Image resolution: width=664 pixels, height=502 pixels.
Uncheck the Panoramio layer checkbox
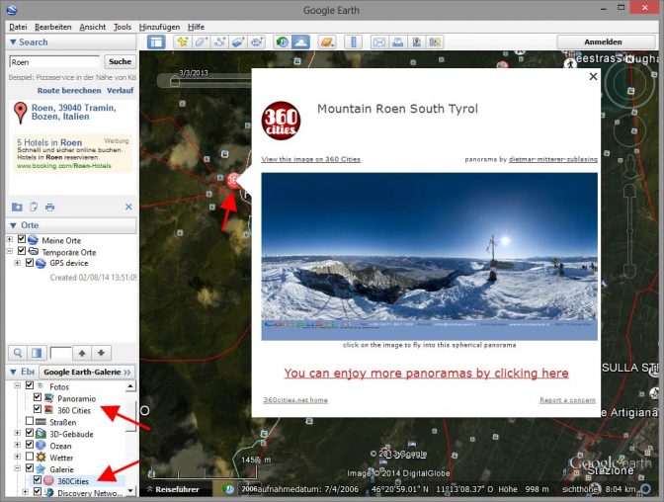point(38,397)
